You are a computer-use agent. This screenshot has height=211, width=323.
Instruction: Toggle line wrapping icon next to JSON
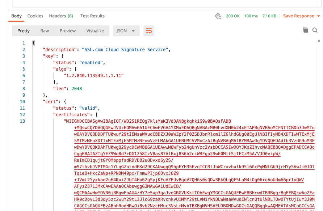[x=148, y=31]
